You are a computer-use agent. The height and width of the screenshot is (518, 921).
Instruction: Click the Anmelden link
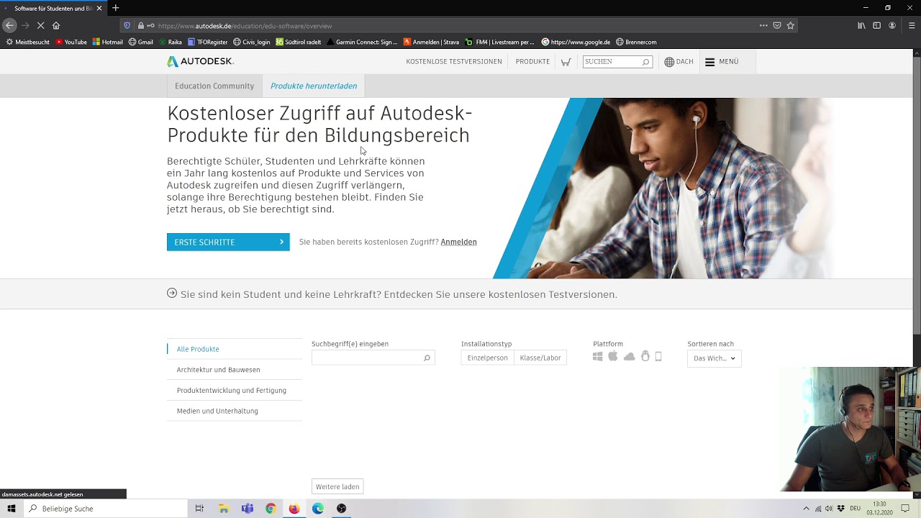coord(458,242)
